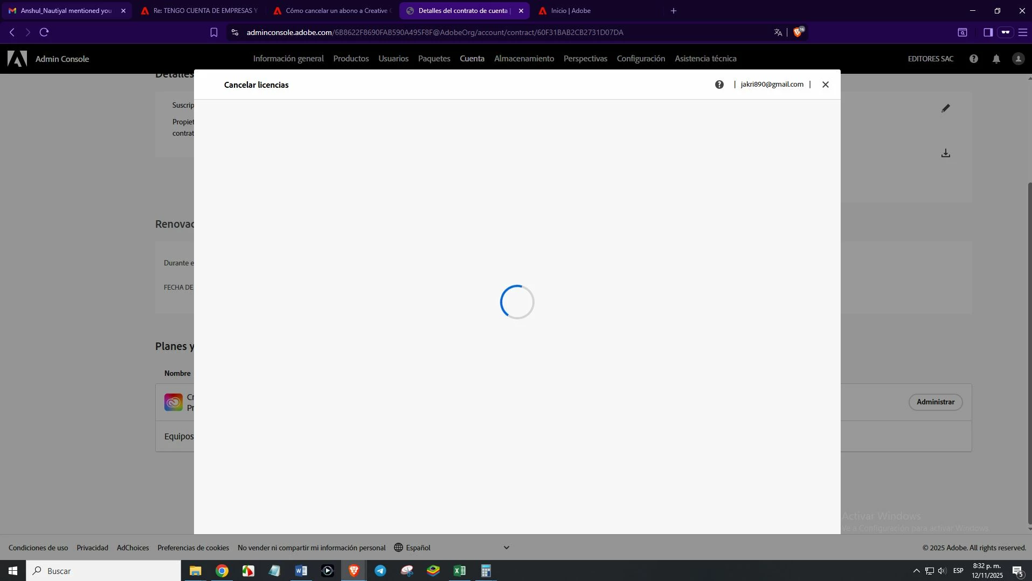
Task: Click the page vertical scrollbar
Action: point(1029,353)
